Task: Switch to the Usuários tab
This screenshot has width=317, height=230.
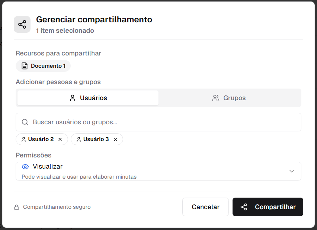Action: [x=88, y=98]
